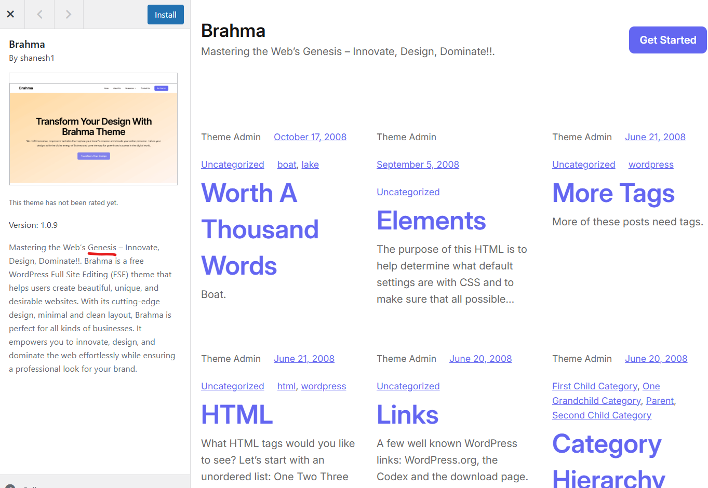Click the tagline 'Mastering the Web's Genesis' under site title
The width and height of the screenshot is (708, 488).
(348, 52)
